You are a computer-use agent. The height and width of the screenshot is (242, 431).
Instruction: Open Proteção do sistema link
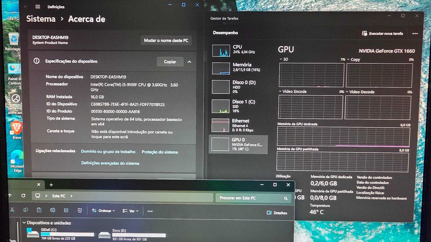(x=160, y=152)
